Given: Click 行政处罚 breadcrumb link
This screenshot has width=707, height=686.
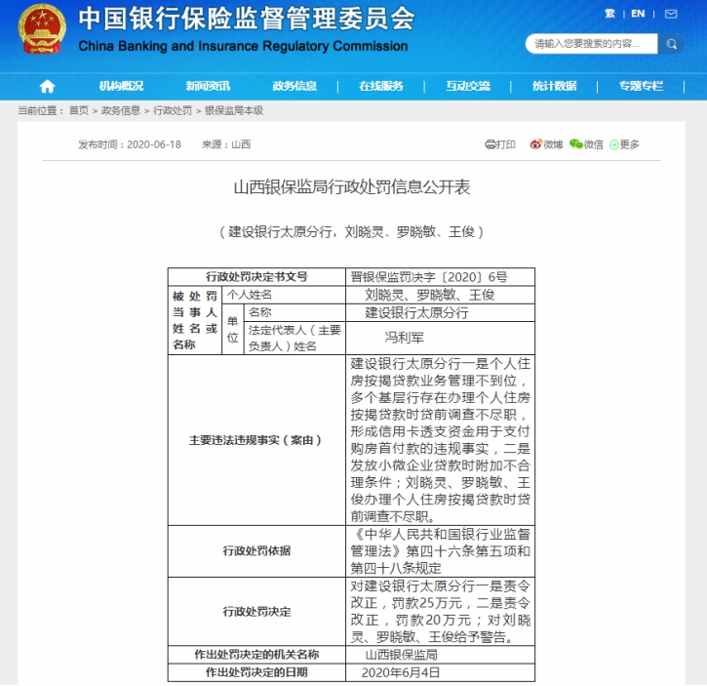Looking at the screenshot, I should pos(172,111).
